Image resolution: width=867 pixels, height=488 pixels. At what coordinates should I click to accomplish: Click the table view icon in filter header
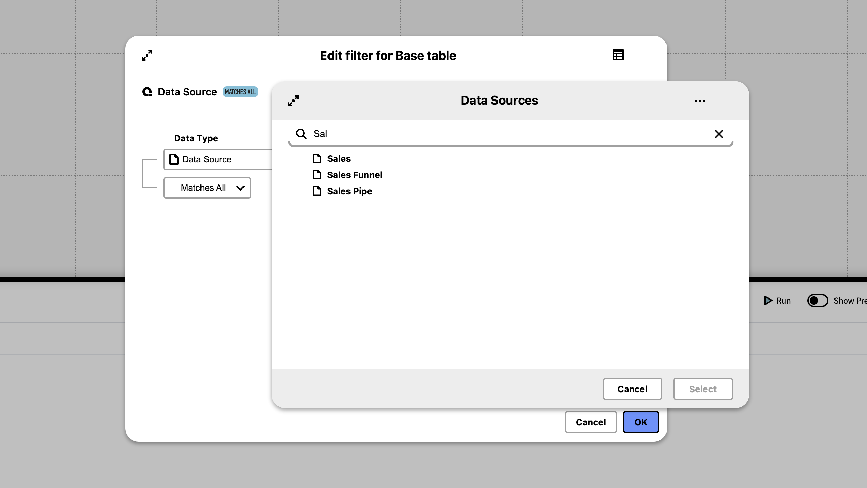click(618, 55)
